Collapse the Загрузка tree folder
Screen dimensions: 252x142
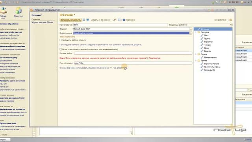point(196,32)
